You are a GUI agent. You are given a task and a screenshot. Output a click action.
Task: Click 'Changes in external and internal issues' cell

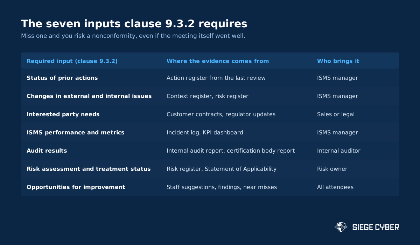89,96
